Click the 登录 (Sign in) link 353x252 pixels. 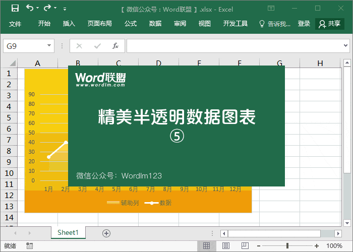(x=304, y=24)
